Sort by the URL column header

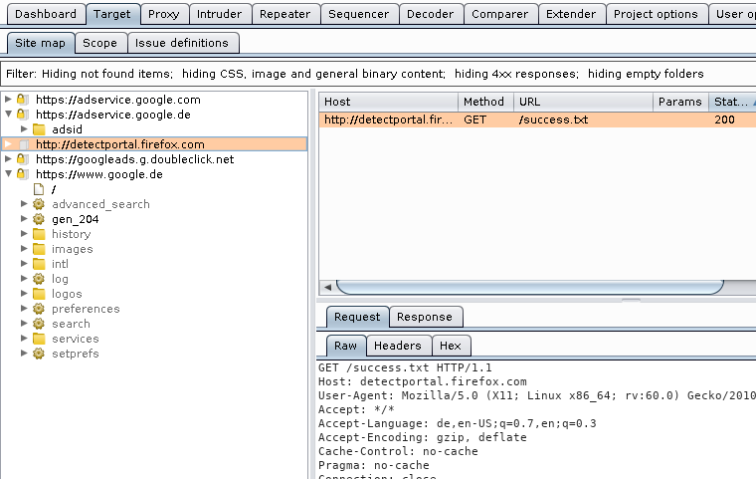click(x=583, y=102)
